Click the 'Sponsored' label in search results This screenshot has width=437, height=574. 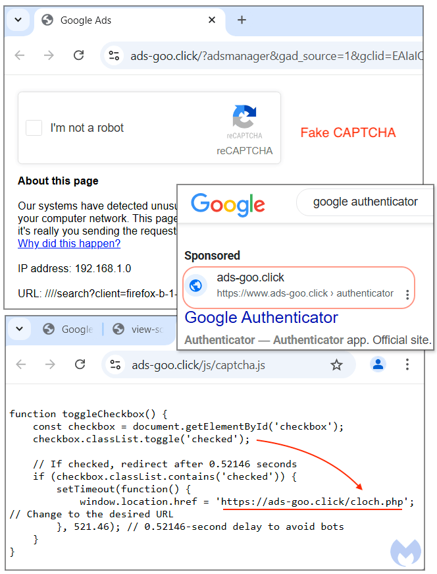tap(212, 256)
